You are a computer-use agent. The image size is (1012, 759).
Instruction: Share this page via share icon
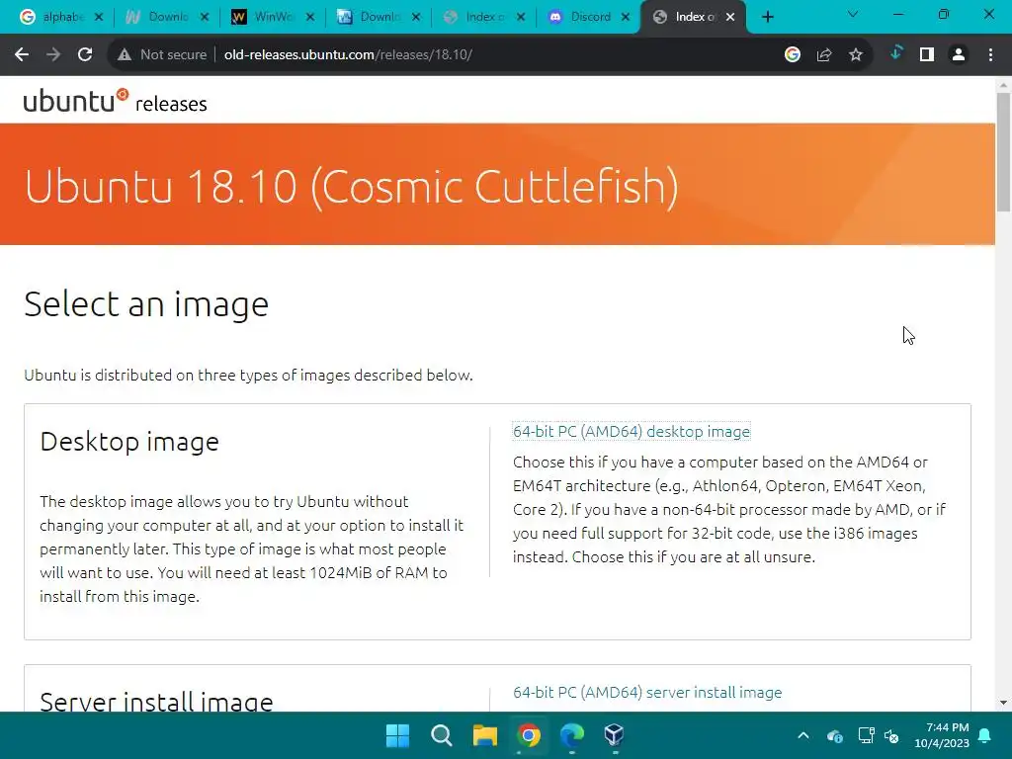tap(824, 55)
